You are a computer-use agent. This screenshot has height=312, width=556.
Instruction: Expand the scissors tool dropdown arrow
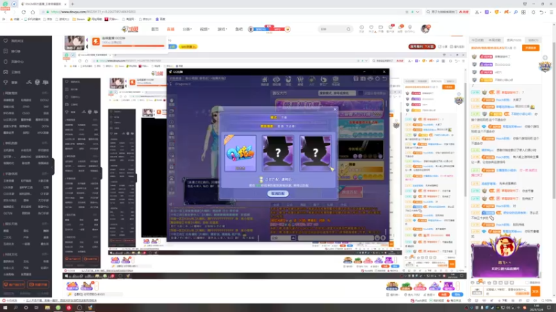point(482,12)
